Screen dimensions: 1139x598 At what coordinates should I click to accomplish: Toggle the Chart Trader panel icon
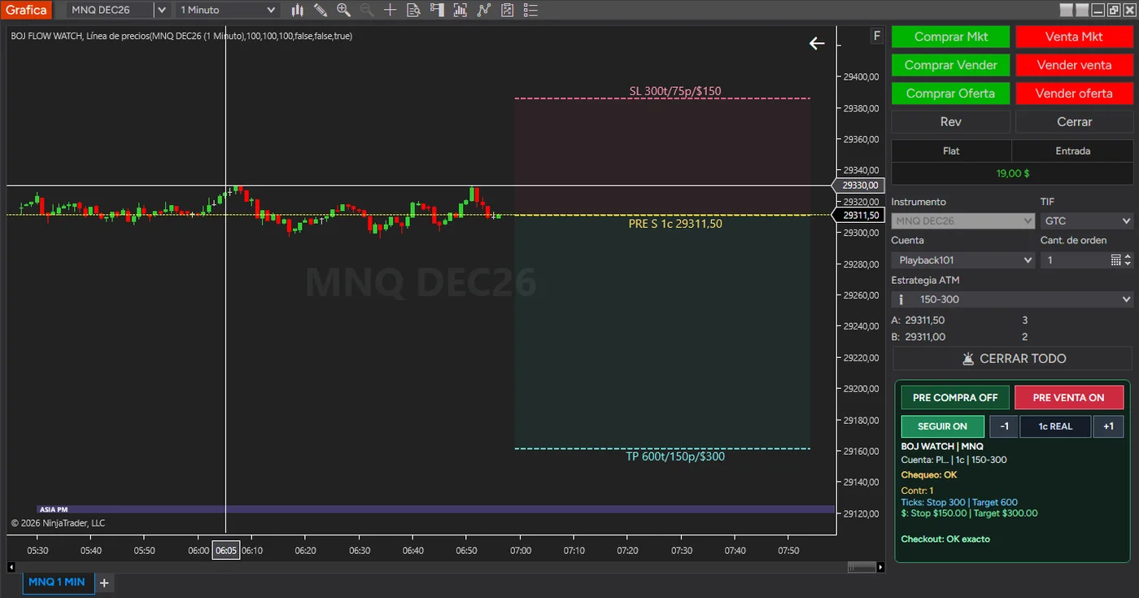pos(437,10)
